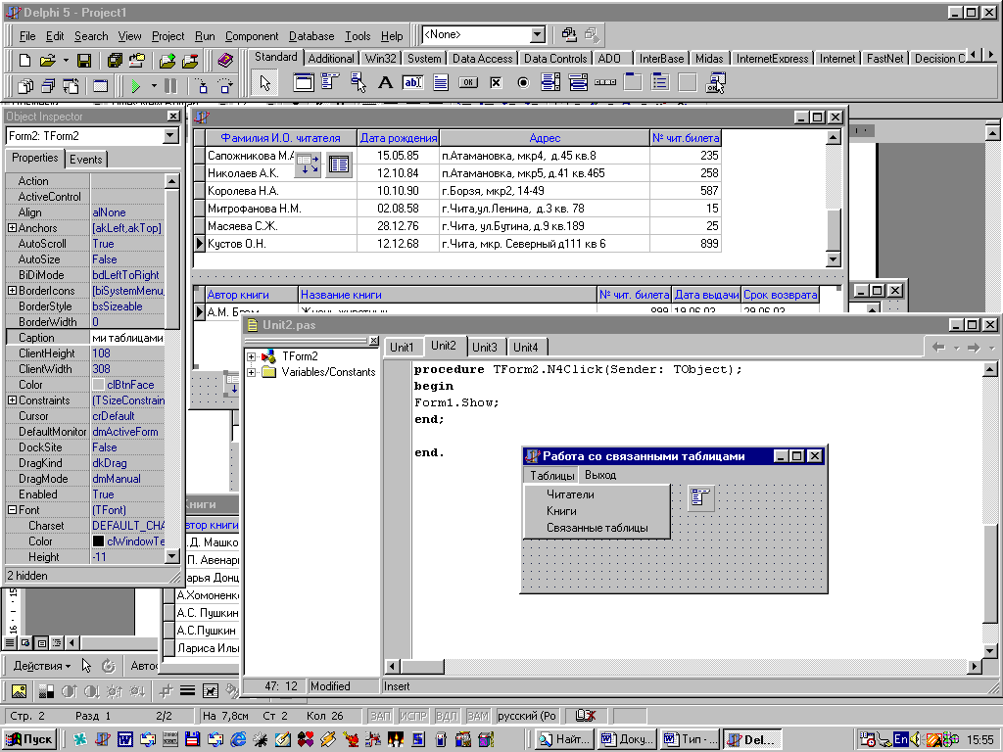Click the Пуск Start button

(x=29, y=739)
